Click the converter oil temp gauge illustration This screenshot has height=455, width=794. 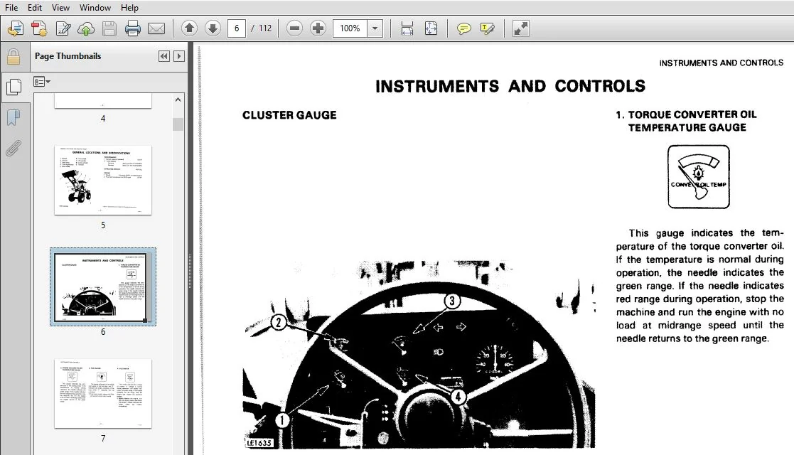[699, 177]
